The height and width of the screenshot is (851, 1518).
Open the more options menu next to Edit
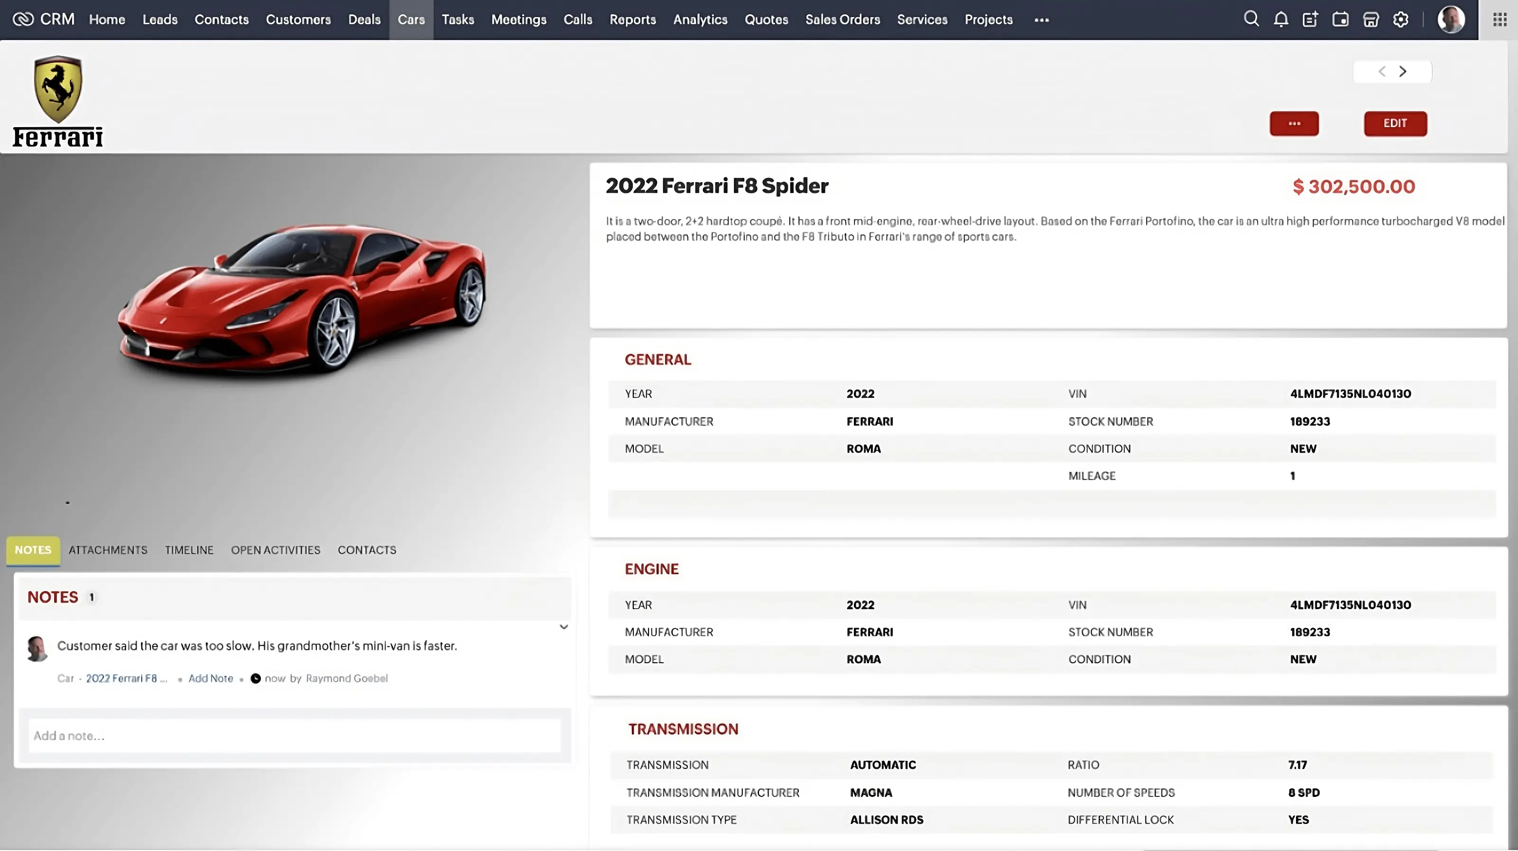1294,124
